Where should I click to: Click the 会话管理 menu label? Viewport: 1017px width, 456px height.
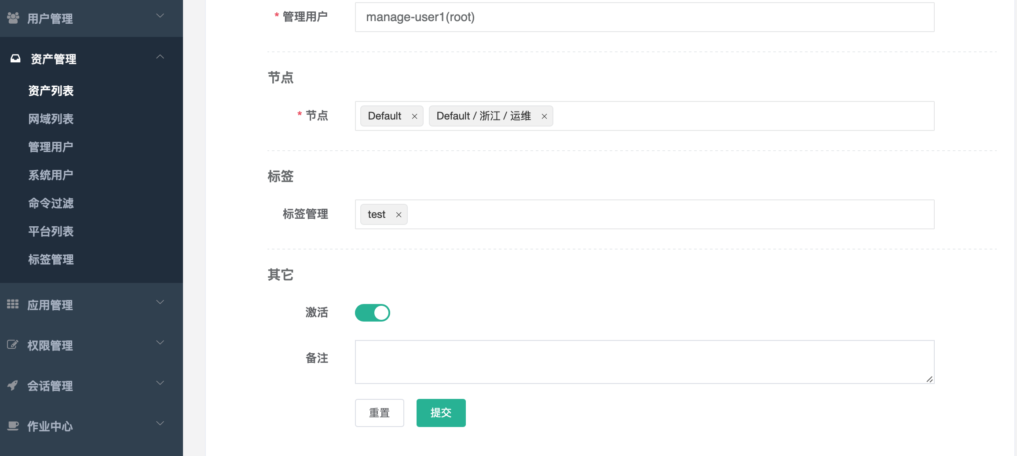pyautogui.click(x=50, y=386)
